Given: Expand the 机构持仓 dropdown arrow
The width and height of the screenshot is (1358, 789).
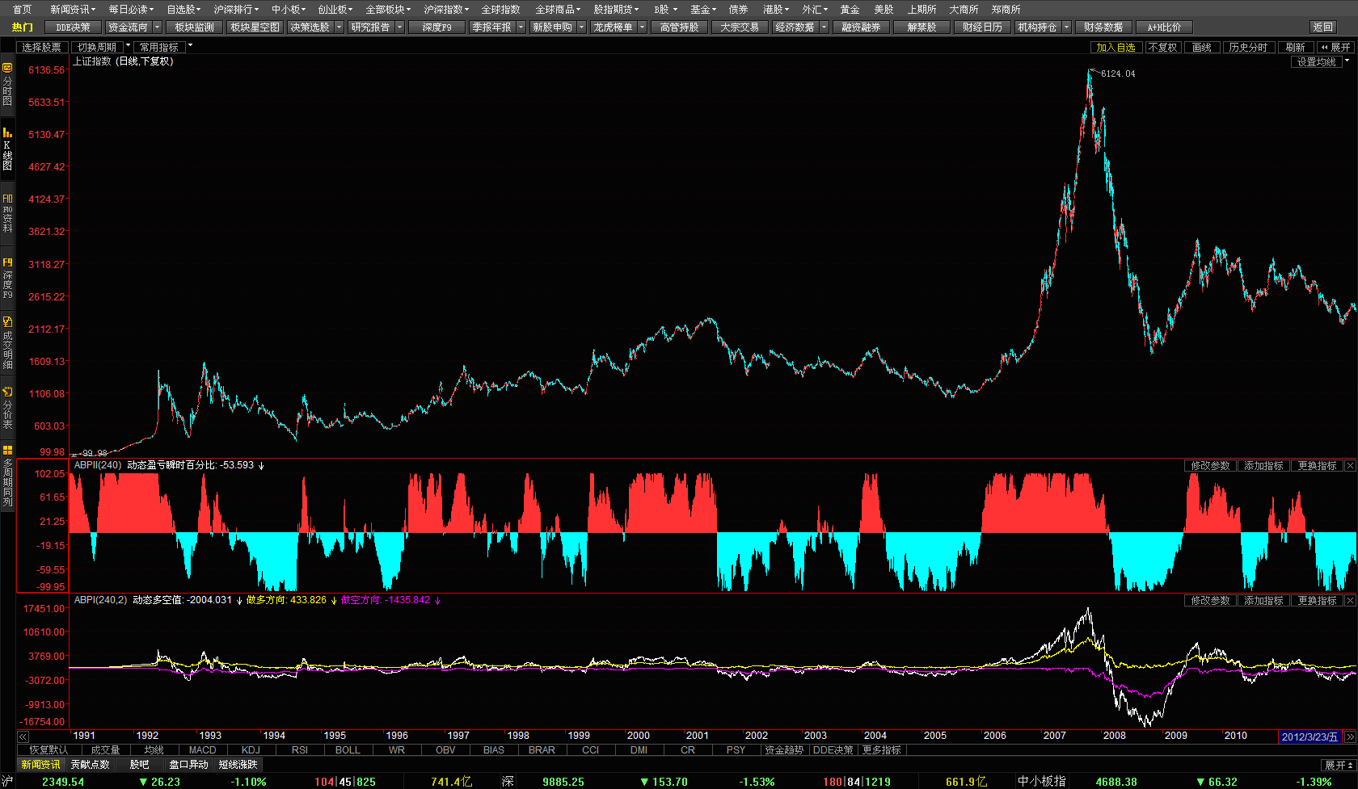Looking at the screenshot, I should pyautogui.click(x=1066, y=27).
